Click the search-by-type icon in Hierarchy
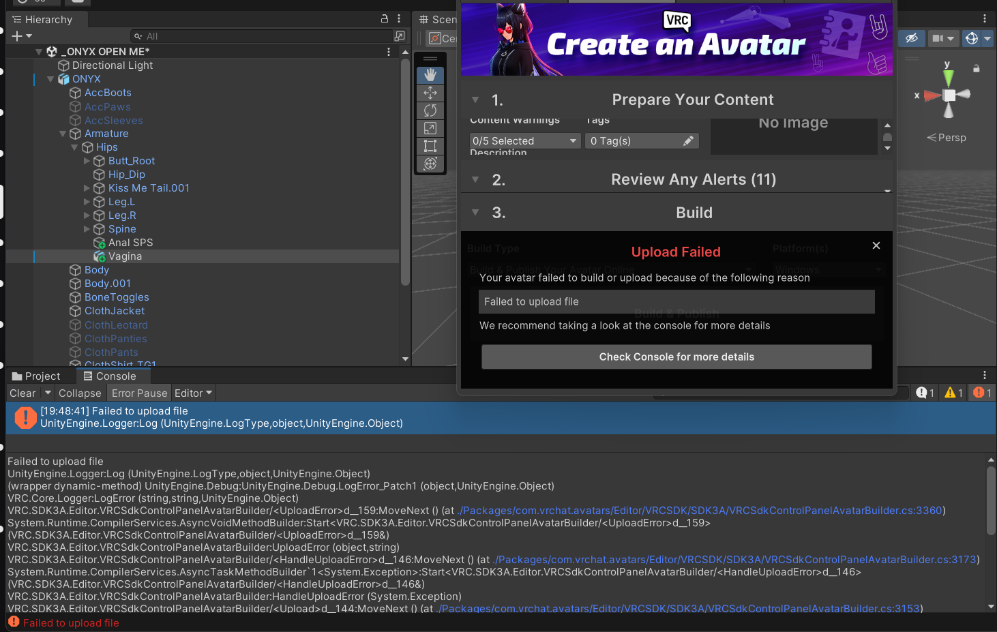 coord(400,36)
